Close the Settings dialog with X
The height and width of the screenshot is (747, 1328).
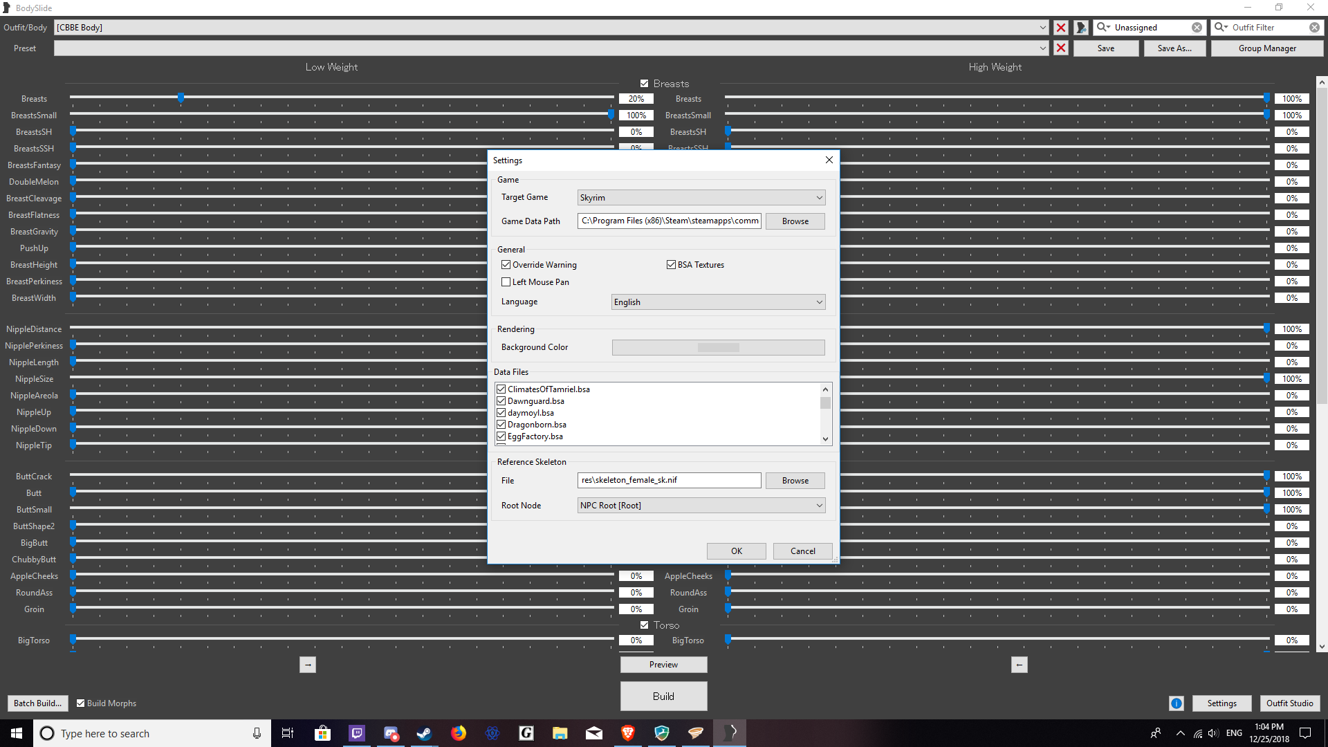[829, 160]
